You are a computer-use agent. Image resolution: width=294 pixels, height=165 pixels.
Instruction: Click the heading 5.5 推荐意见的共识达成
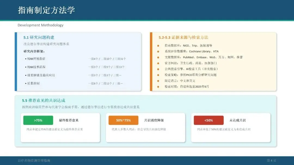pos(44,100)
